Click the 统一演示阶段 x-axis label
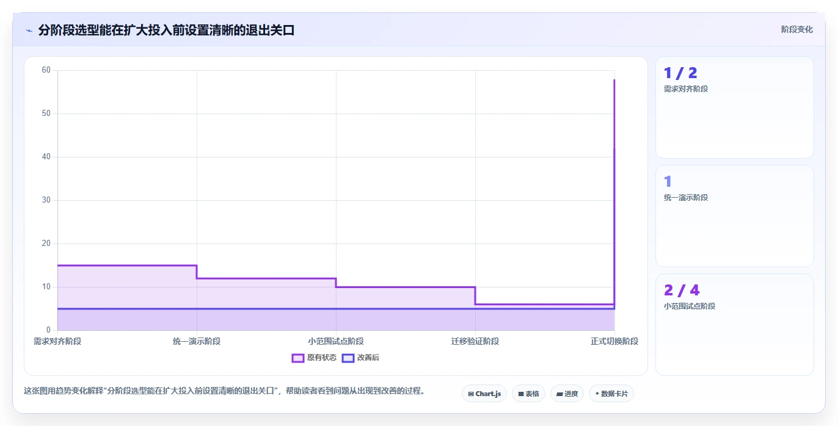Screen dimensions: 838x426 197,341
